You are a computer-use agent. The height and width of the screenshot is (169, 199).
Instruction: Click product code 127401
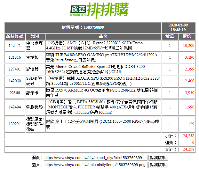click(15, 69)
